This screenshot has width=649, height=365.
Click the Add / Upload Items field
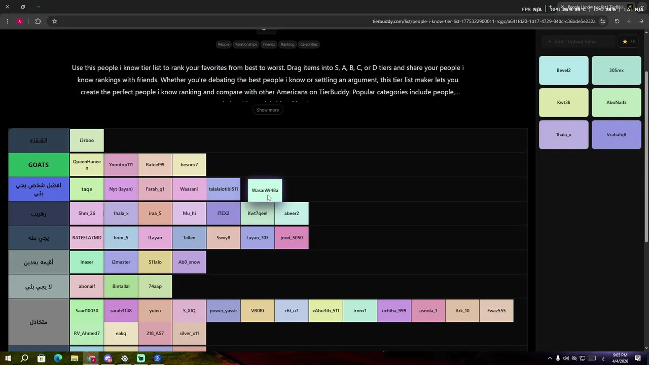point(578,42)
